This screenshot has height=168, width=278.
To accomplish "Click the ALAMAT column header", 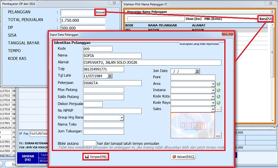I will (199, 25).
